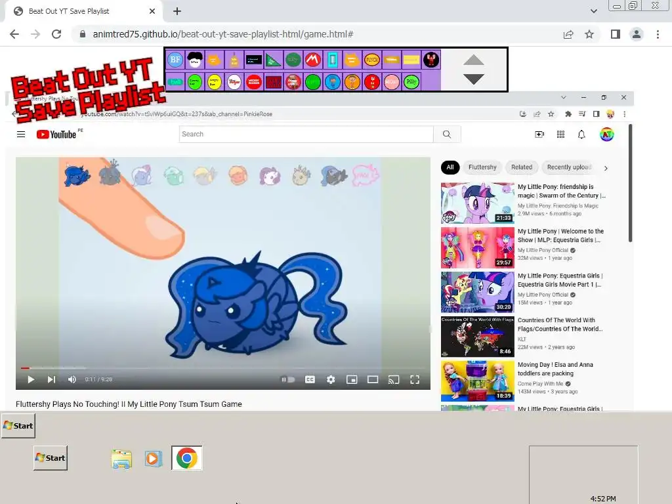This screenshot has width=672, height=504.
Task: Toggle closed captions
Action: point(310,379)
